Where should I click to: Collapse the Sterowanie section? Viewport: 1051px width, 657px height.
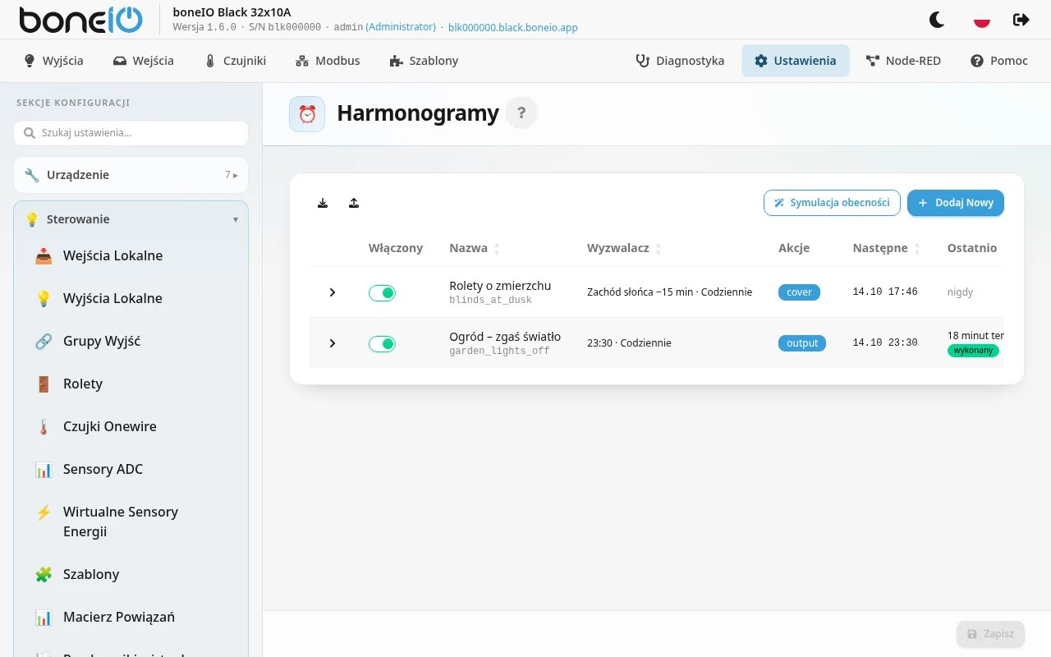pyautogui.click(x=131, y=219)
